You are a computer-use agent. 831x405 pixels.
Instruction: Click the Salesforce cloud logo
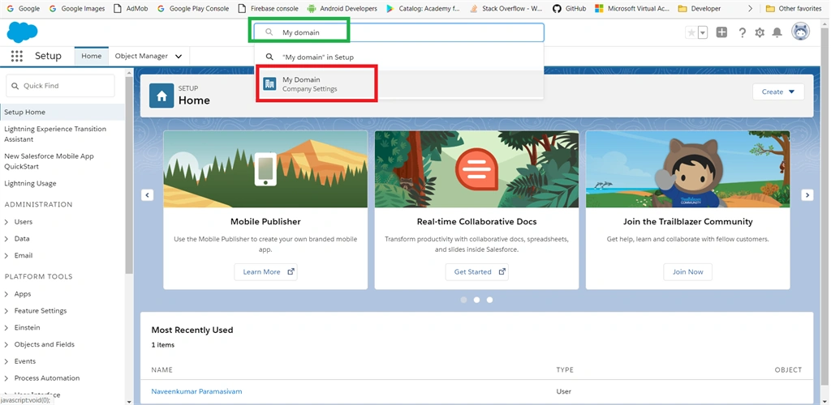click(x=22, y=32)
